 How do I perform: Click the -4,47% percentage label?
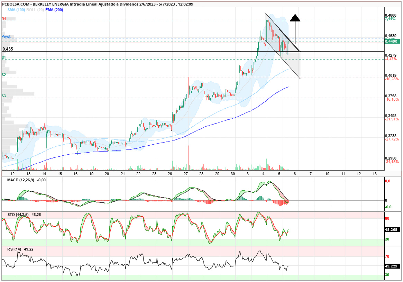pyautogui.click(x=391, y=59)
